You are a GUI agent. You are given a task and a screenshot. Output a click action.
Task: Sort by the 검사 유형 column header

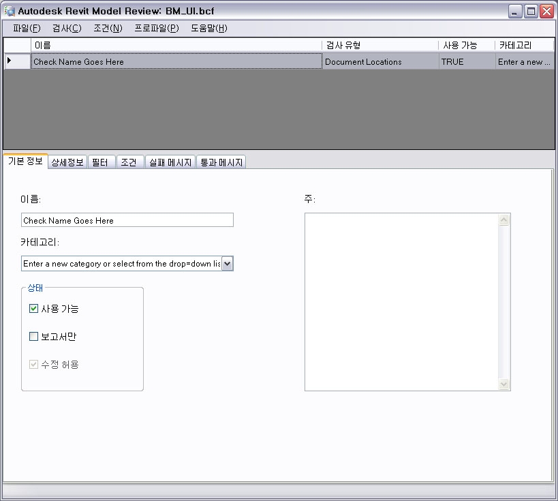[x=380, y=45]
